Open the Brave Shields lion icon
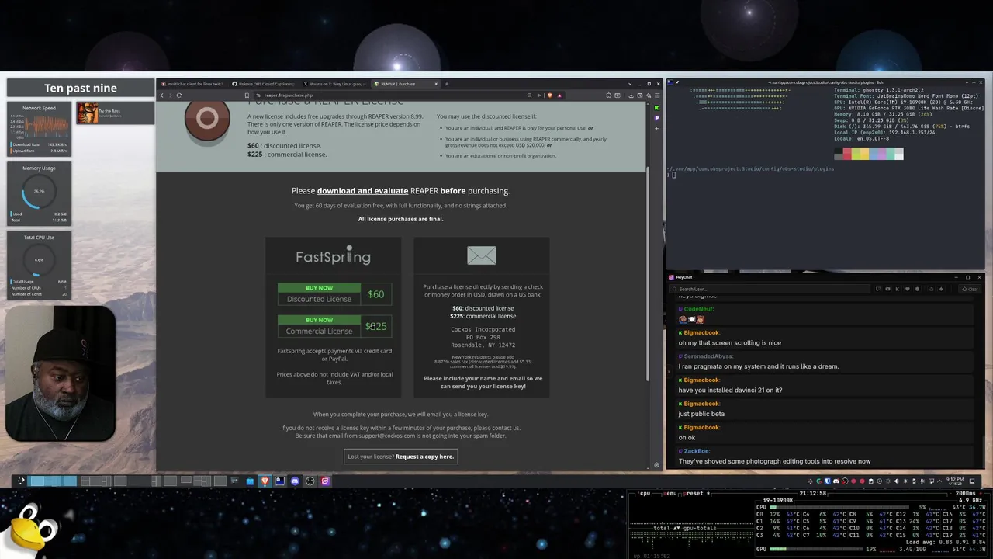 [550, 95]
